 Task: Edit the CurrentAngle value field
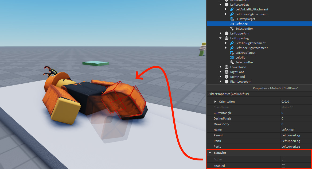(296, 113)
